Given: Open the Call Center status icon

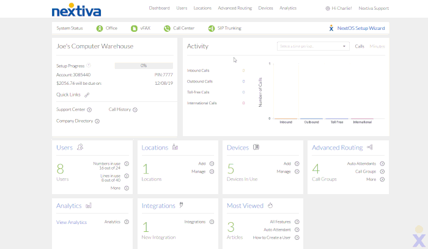Looking at the screenshot, I should (167, 28).
